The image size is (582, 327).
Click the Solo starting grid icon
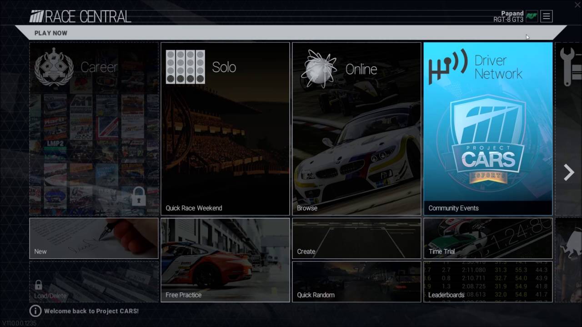[x=185, y=67]
